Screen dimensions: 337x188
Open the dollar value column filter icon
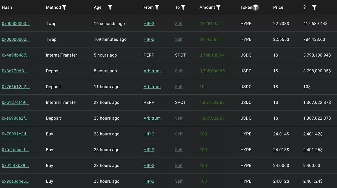click(314, 8)
